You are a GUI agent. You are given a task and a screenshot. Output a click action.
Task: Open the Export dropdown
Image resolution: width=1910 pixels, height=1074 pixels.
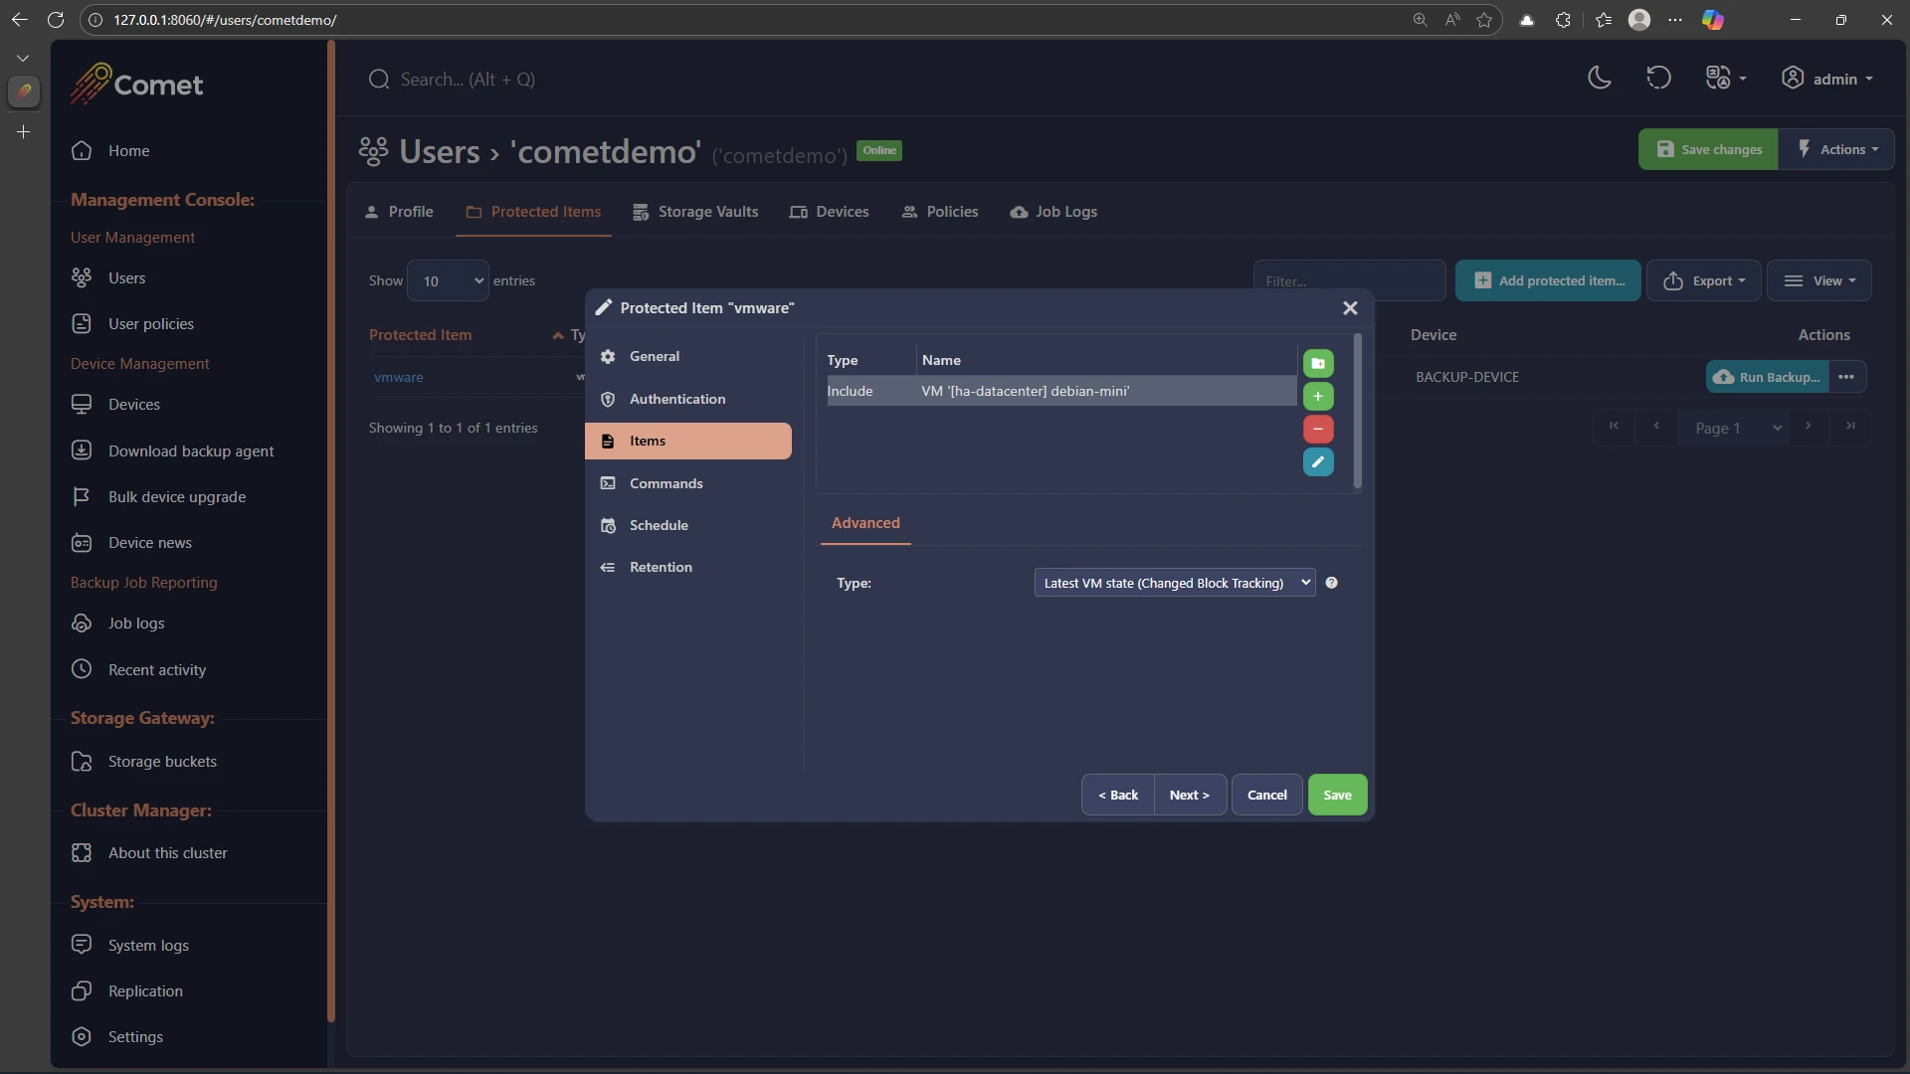[x=1704, y=280]
